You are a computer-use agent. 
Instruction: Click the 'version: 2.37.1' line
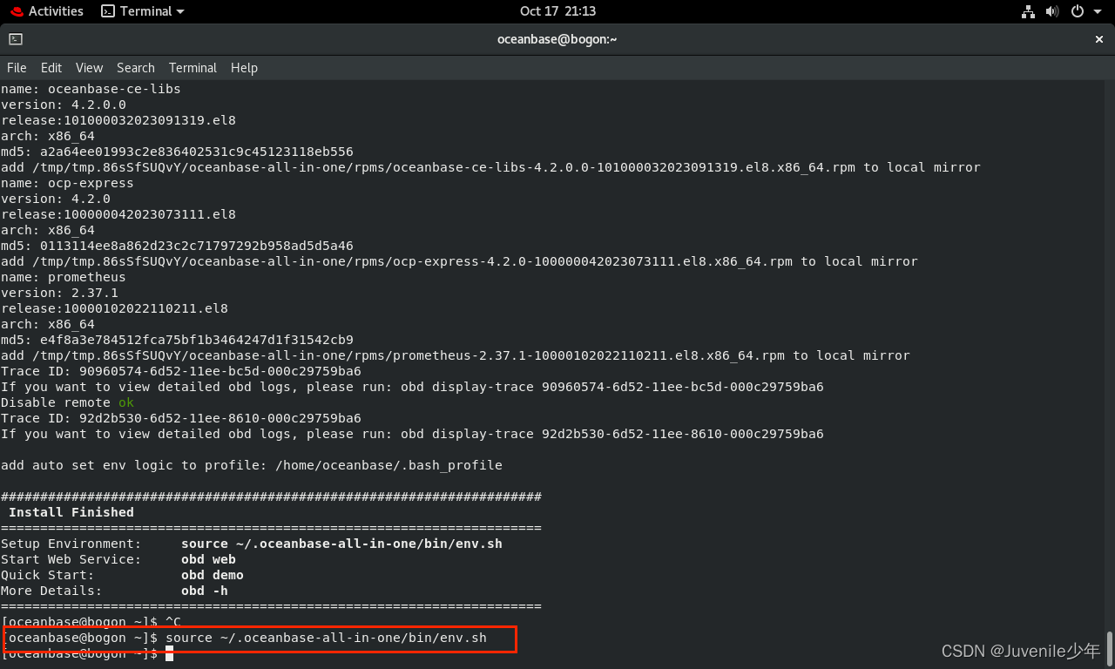[59, 293]
